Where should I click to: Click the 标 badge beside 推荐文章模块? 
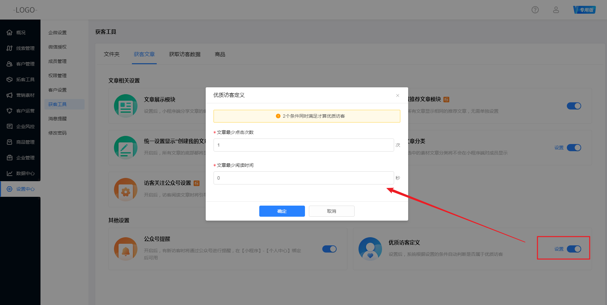pyautogui.click(x=446, y=99)
